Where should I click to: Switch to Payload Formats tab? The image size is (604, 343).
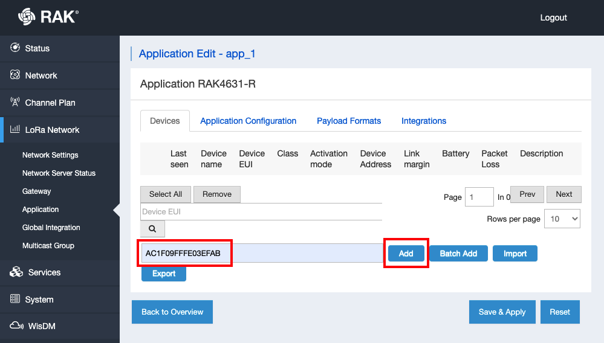pos(349,121)
